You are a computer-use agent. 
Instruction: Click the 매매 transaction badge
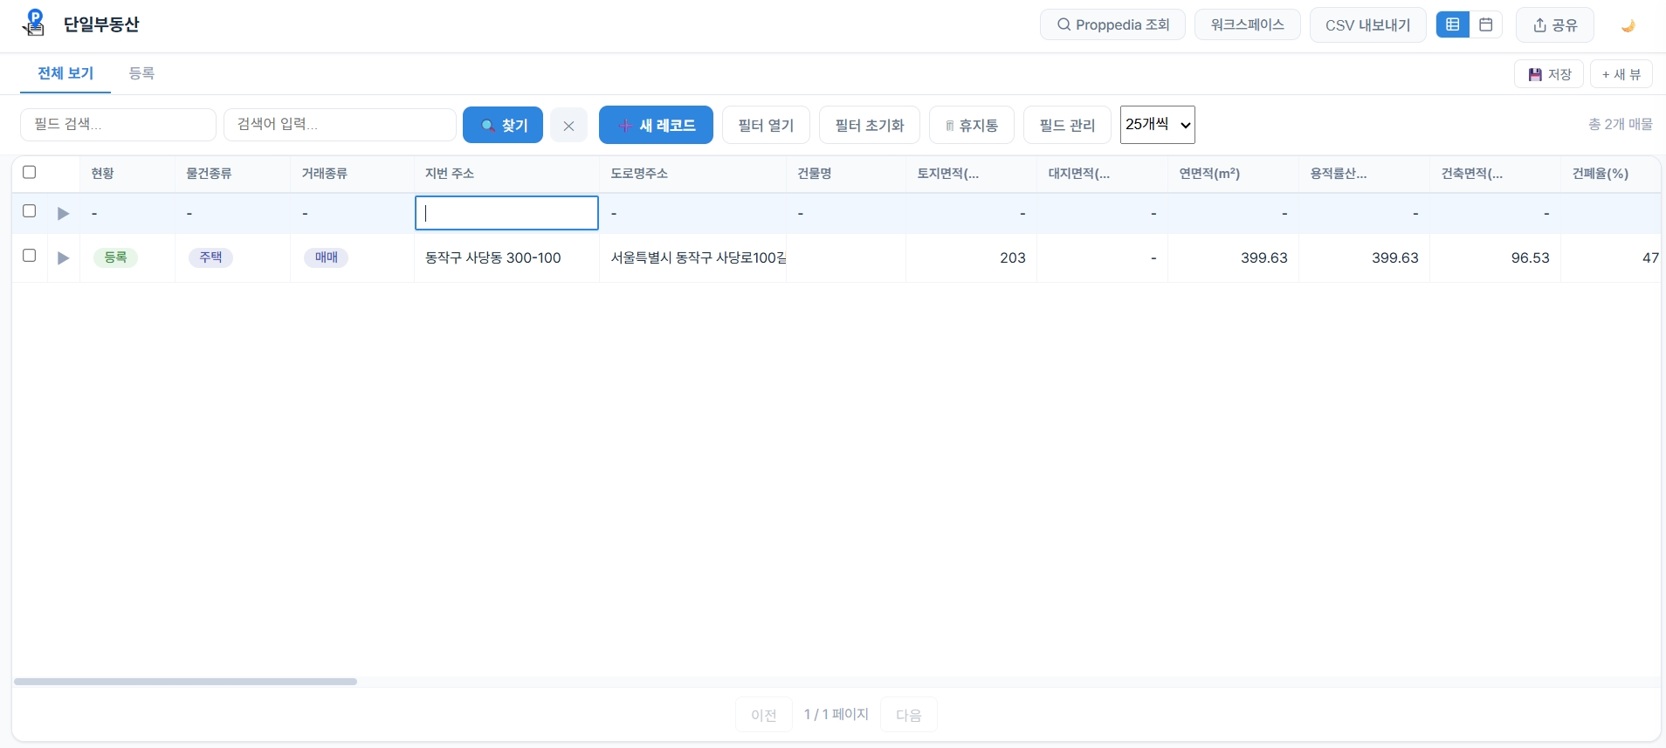pyautogui.click(x=326, y=257)
